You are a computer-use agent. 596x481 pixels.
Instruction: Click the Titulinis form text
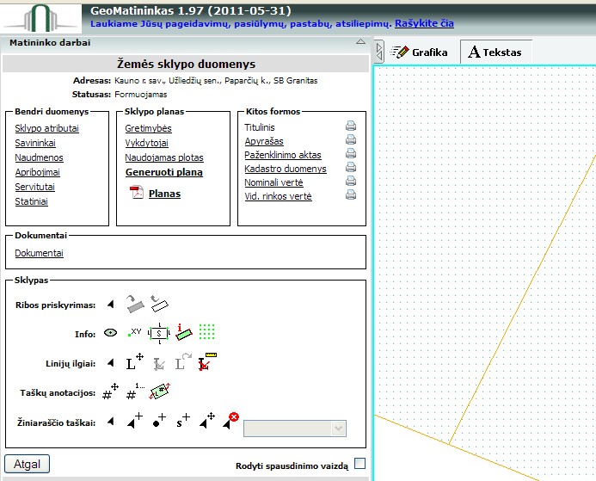pyautogui.click(x=260, y=127)
